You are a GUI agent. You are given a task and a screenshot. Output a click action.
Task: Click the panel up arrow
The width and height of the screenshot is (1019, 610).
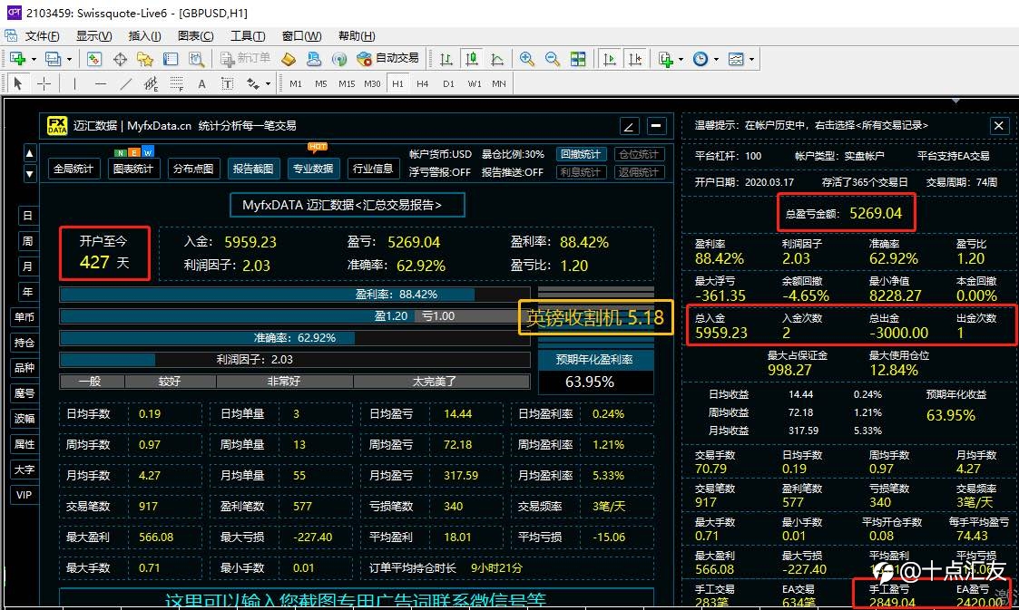click(29, 154)
